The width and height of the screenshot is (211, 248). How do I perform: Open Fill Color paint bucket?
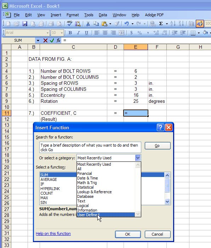point(205,33)
